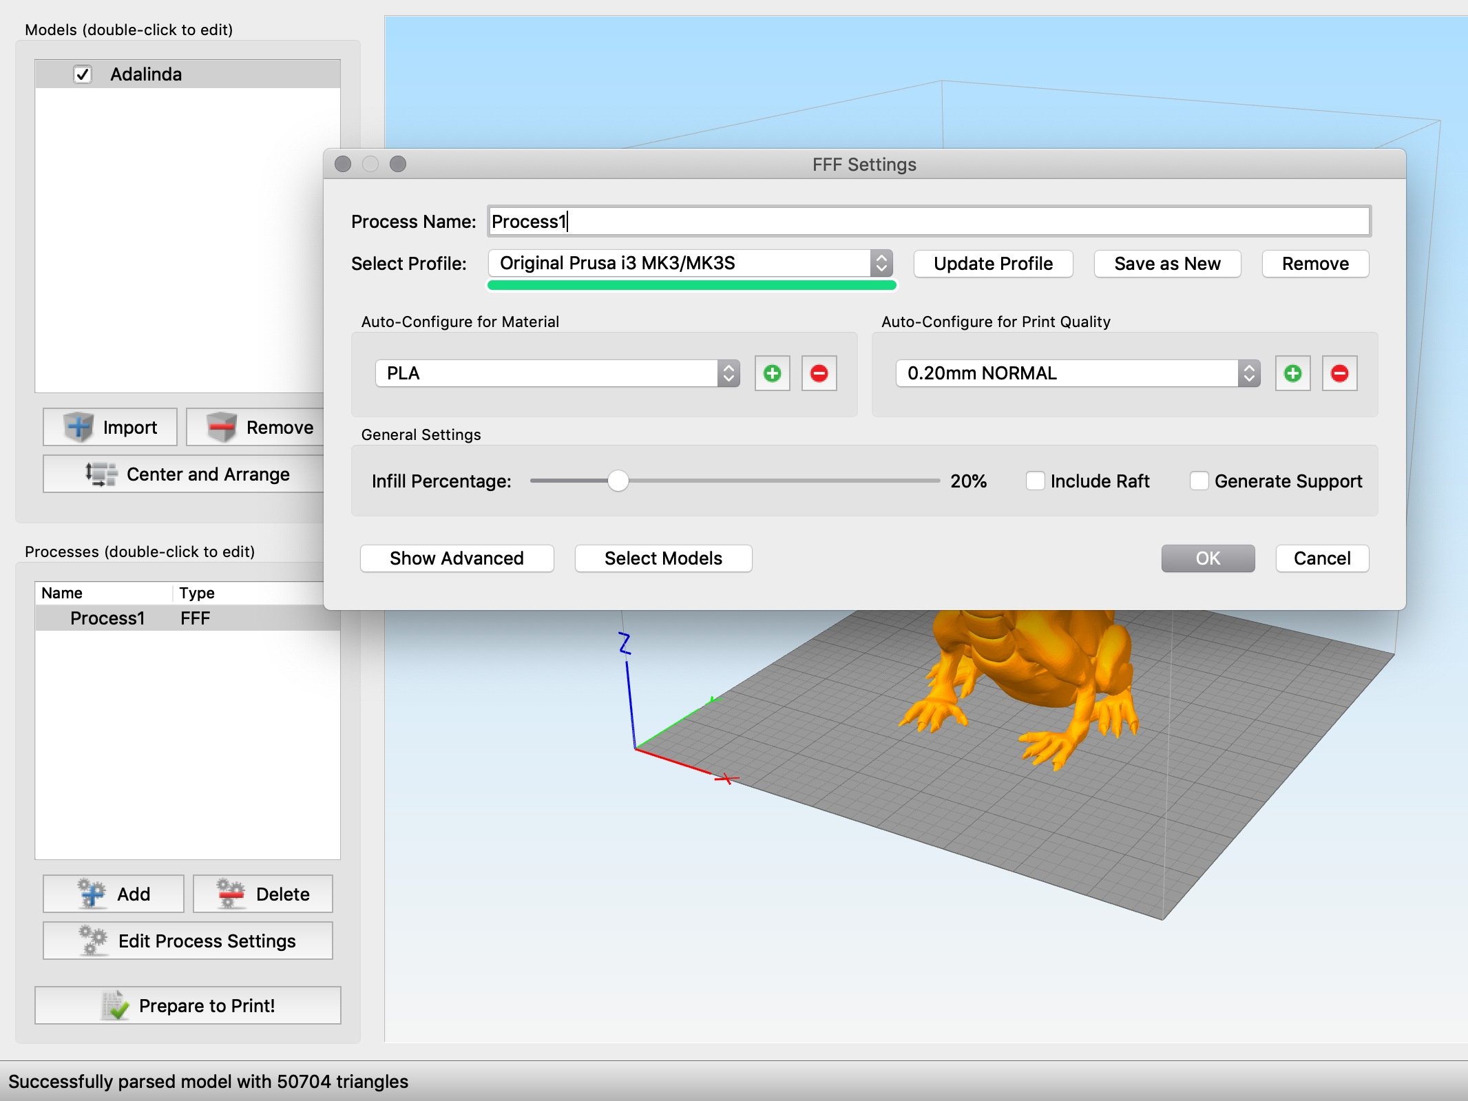Toggle the Include Raft checkbox
The width and height of the screenshot is (1468, 1101).
click(1034, 480)
